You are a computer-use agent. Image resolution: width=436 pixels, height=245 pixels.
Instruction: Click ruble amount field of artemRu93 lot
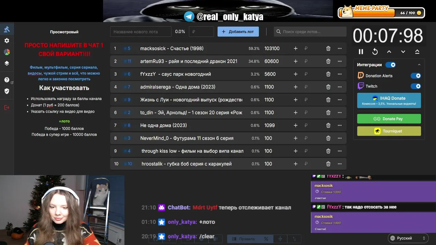[312, 61]
